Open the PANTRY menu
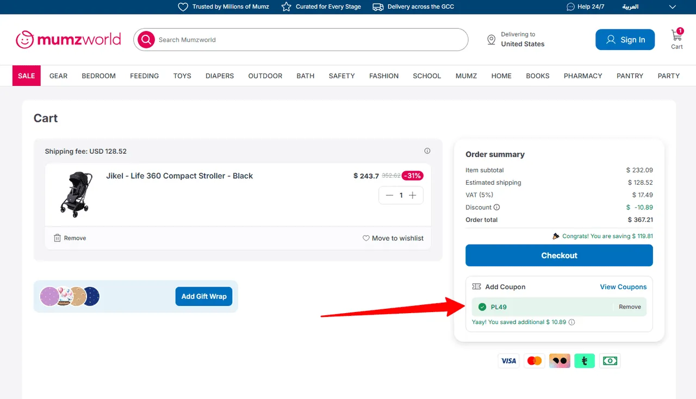The height and width of the screenshot is (399, 696). pyautogui.click(x=630, y=76)
